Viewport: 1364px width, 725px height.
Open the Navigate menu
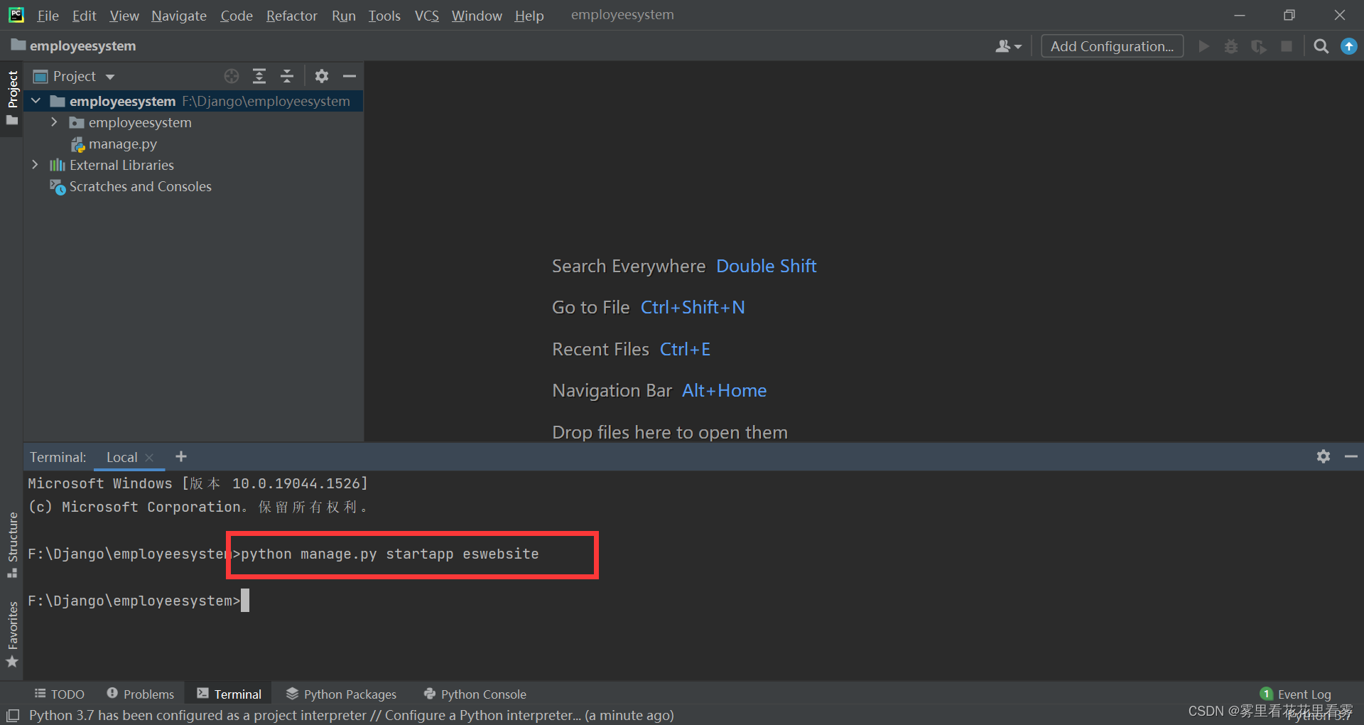pyautogui.click(x=179, y=16)
